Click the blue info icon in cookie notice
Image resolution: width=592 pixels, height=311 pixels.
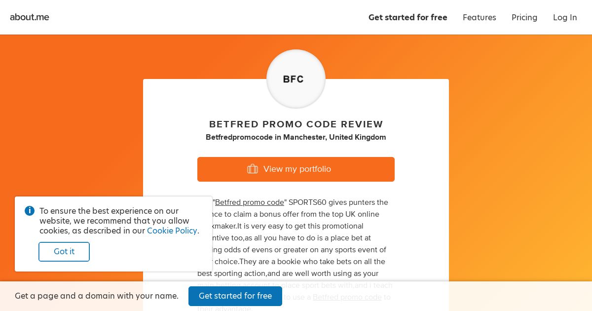pyautogui.click(x=30, y=211)
